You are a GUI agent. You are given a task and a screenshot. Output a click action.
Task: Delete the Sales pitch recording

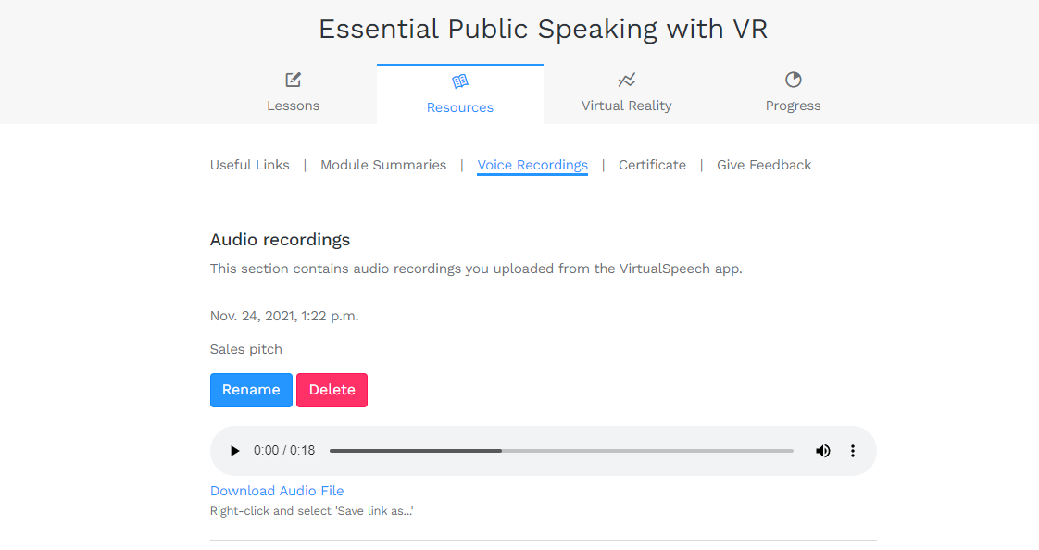pos(332,391)
